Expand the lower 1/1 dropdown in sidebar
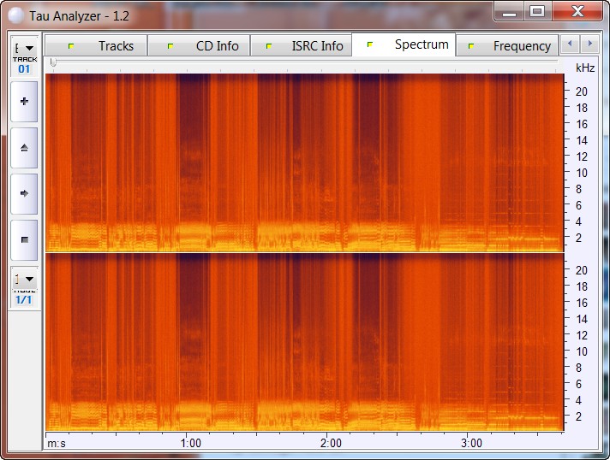610x460 pixels. pyautogui.click(x=24, y=279)
